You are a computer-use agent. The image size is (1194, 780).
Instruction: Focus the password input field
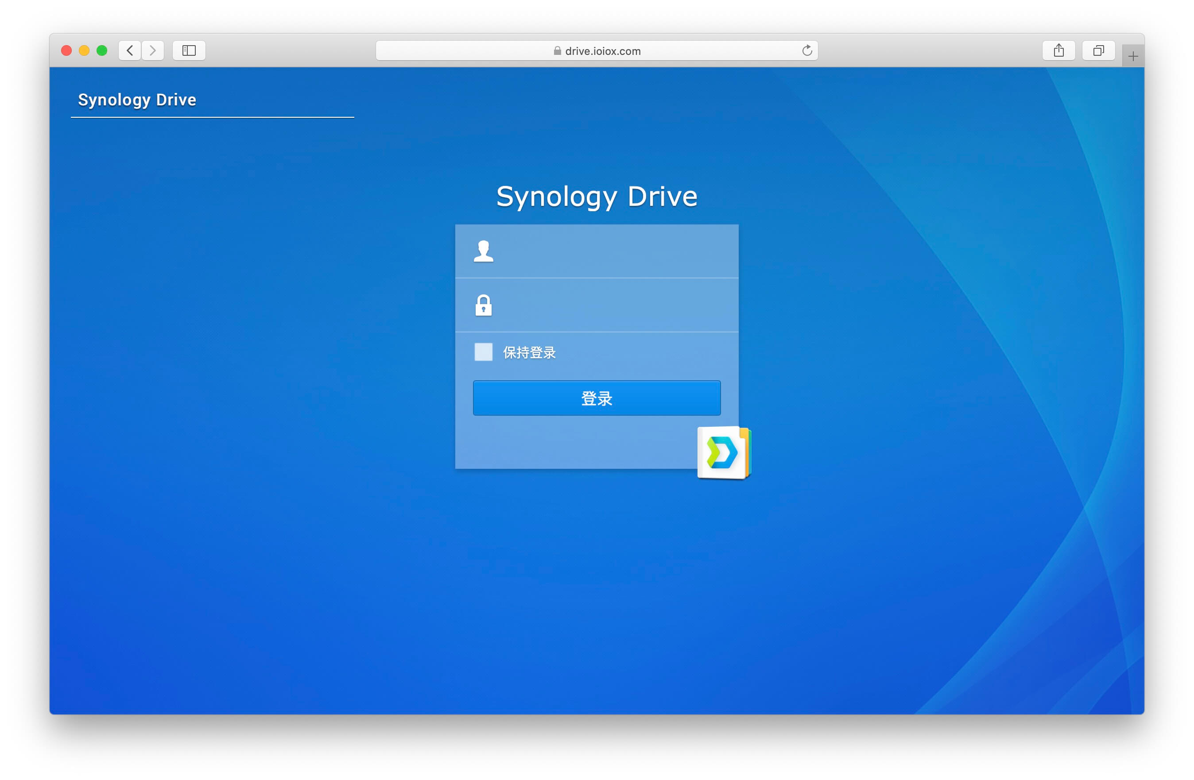tap(597, 305)
